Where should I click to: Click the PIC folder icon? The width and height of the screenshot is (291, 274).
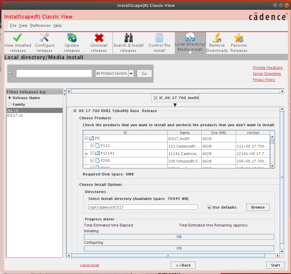(x=92, y=138)
